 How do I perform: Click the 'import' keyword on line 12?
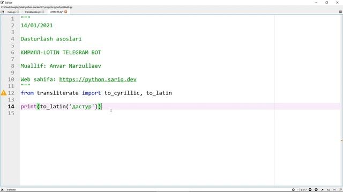[x=92, y=93]
